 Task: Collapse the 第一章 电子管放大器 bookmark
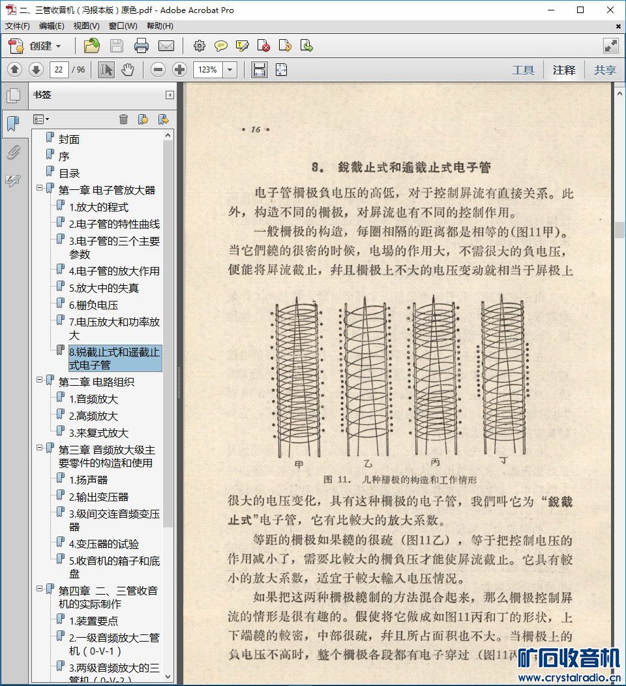40,188
